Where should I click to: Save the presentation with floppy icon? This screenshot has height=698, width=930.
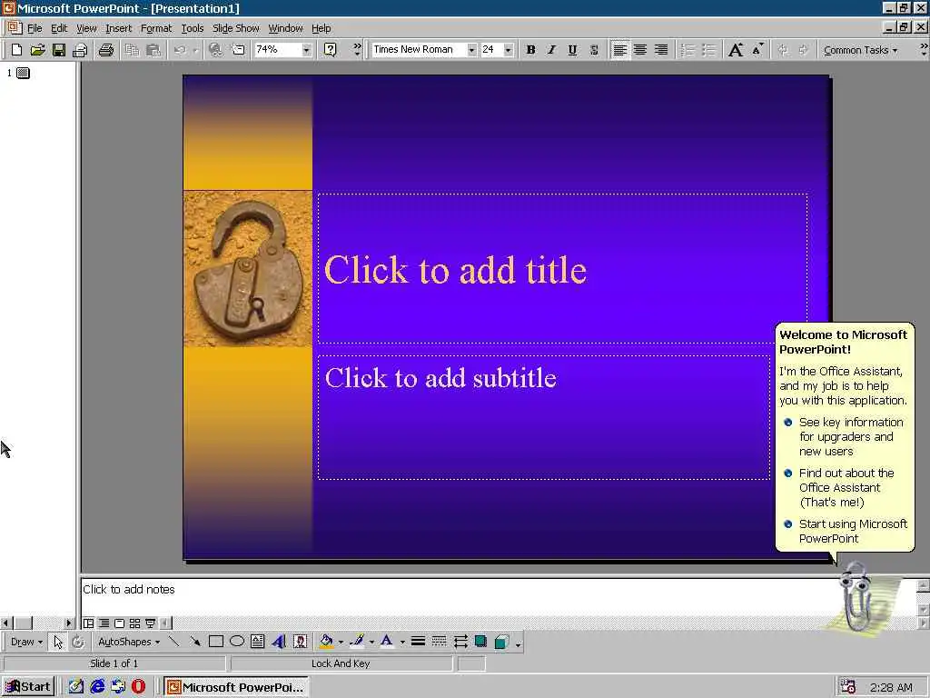point(58,50)
